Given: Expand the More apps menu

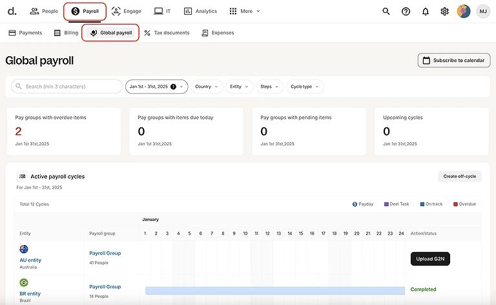Looking at the screenshot, I should coord(245,11).
